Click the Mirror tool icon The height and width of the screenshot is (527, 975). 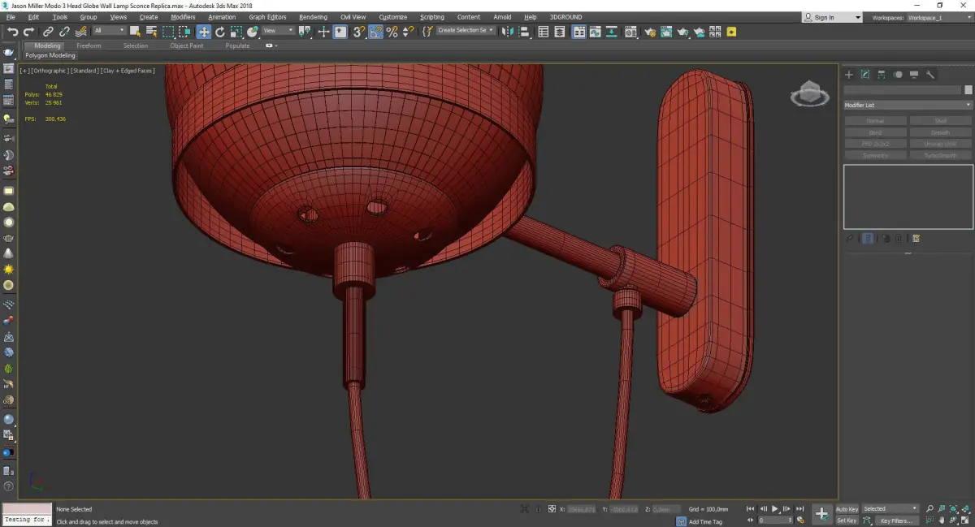508,32
